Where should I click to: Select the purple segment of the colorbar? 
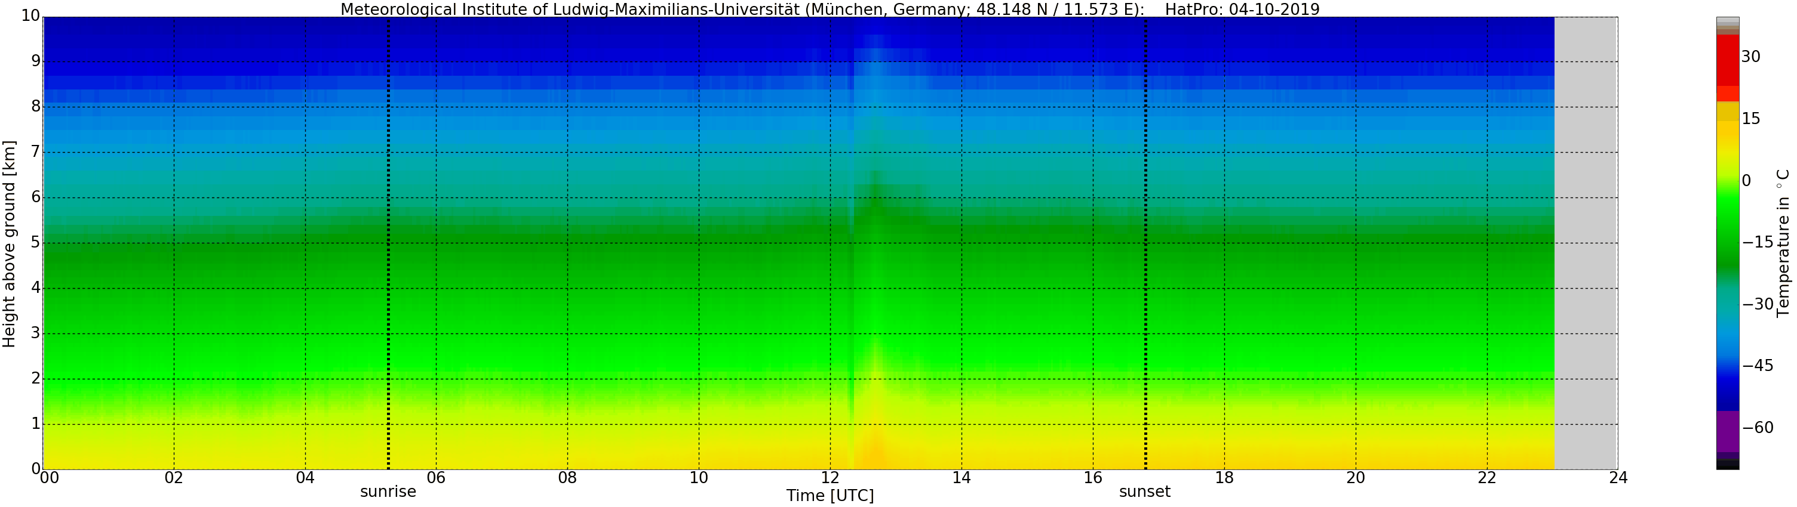[1727, 431]
